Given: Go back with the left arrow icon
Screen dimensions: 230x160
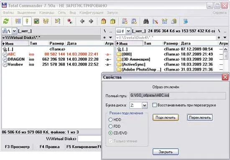Looking at the screenshot, I should point(82,21).
